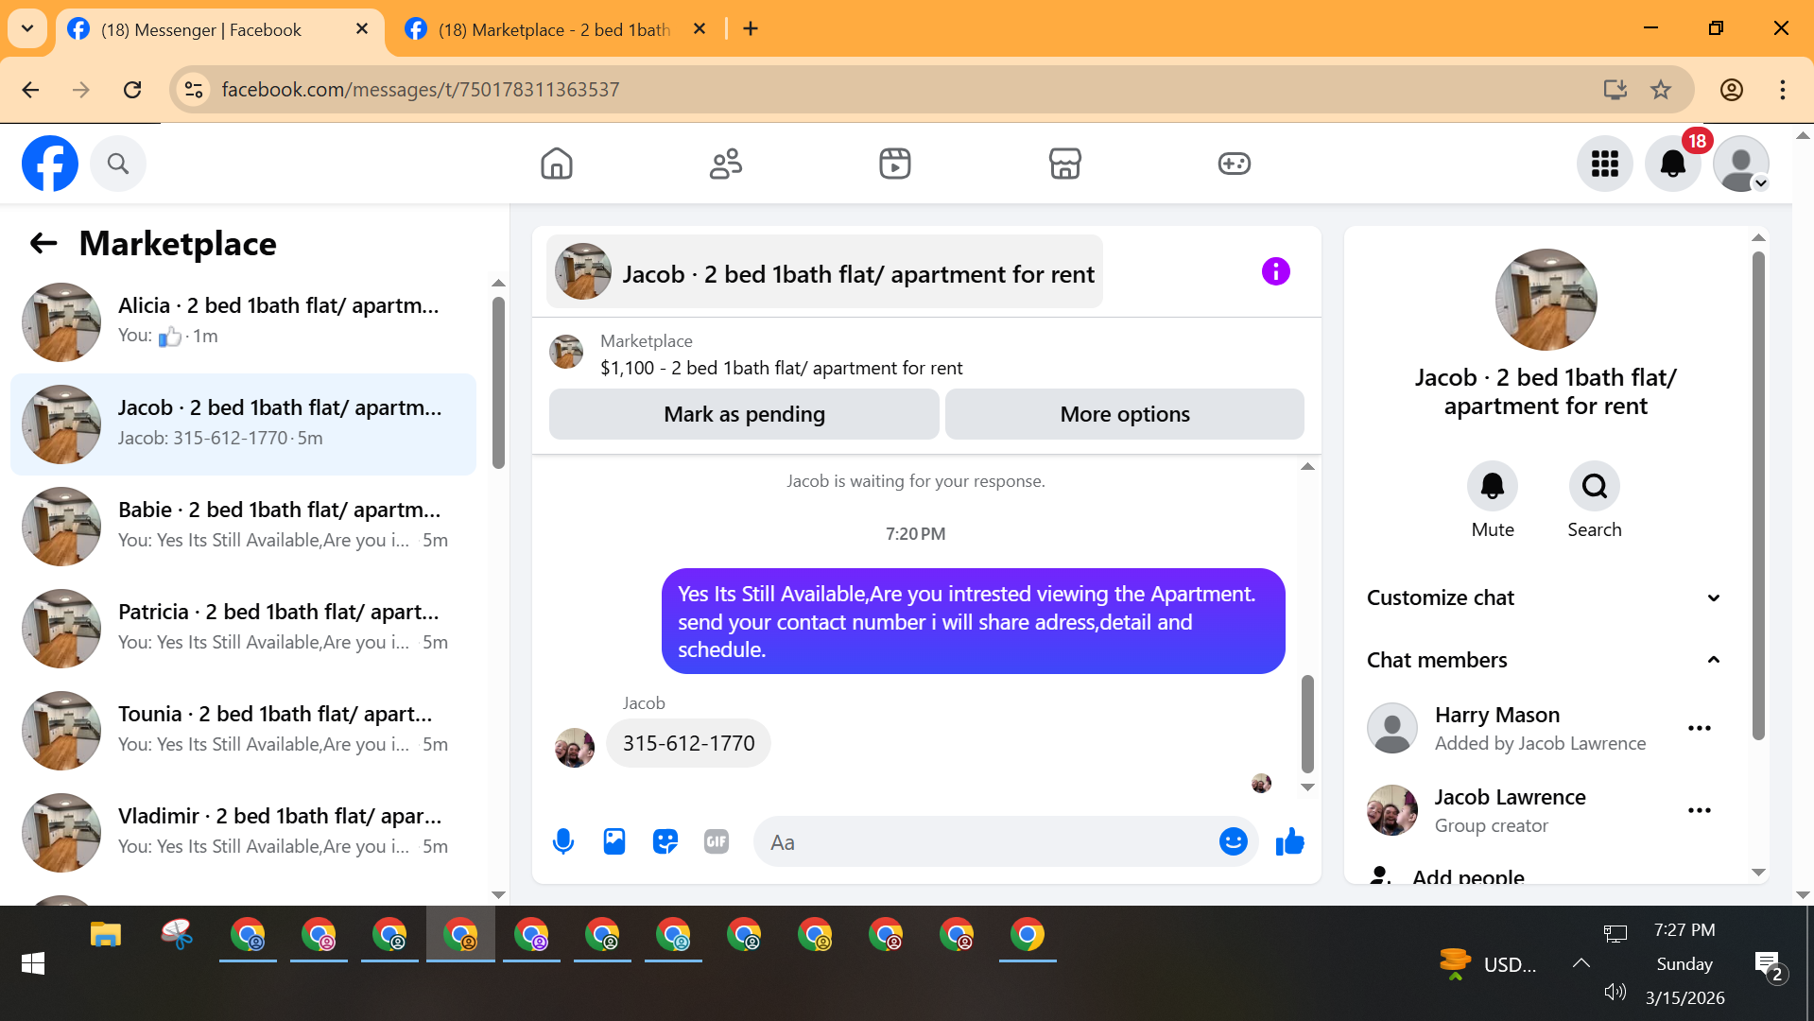Open options for Jacob Lawrence

(x=1700, y=810)
